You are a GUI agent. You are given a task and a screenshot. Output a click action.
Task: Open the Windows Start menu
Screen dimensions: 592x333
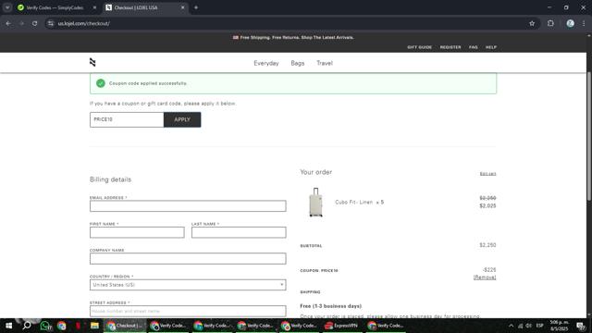pyautogui.click(x=8, y=326)
